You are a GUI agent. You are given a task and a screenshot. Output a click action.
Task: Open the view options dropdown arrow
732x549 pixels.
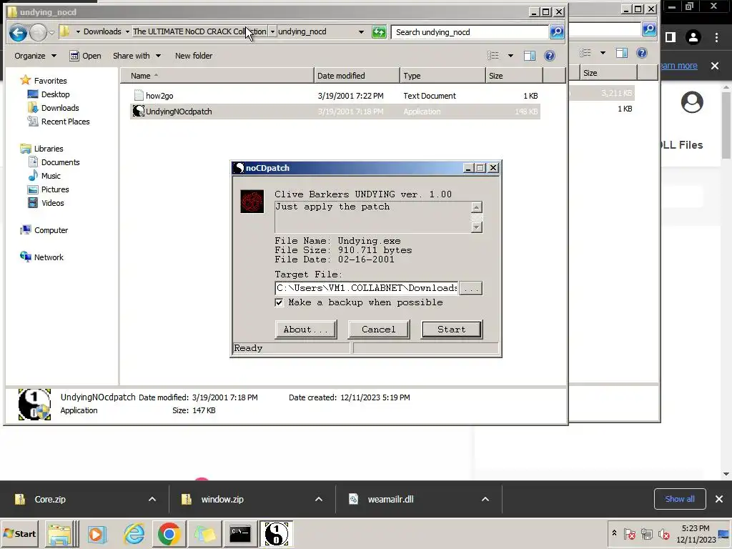[x=510, y=56]
